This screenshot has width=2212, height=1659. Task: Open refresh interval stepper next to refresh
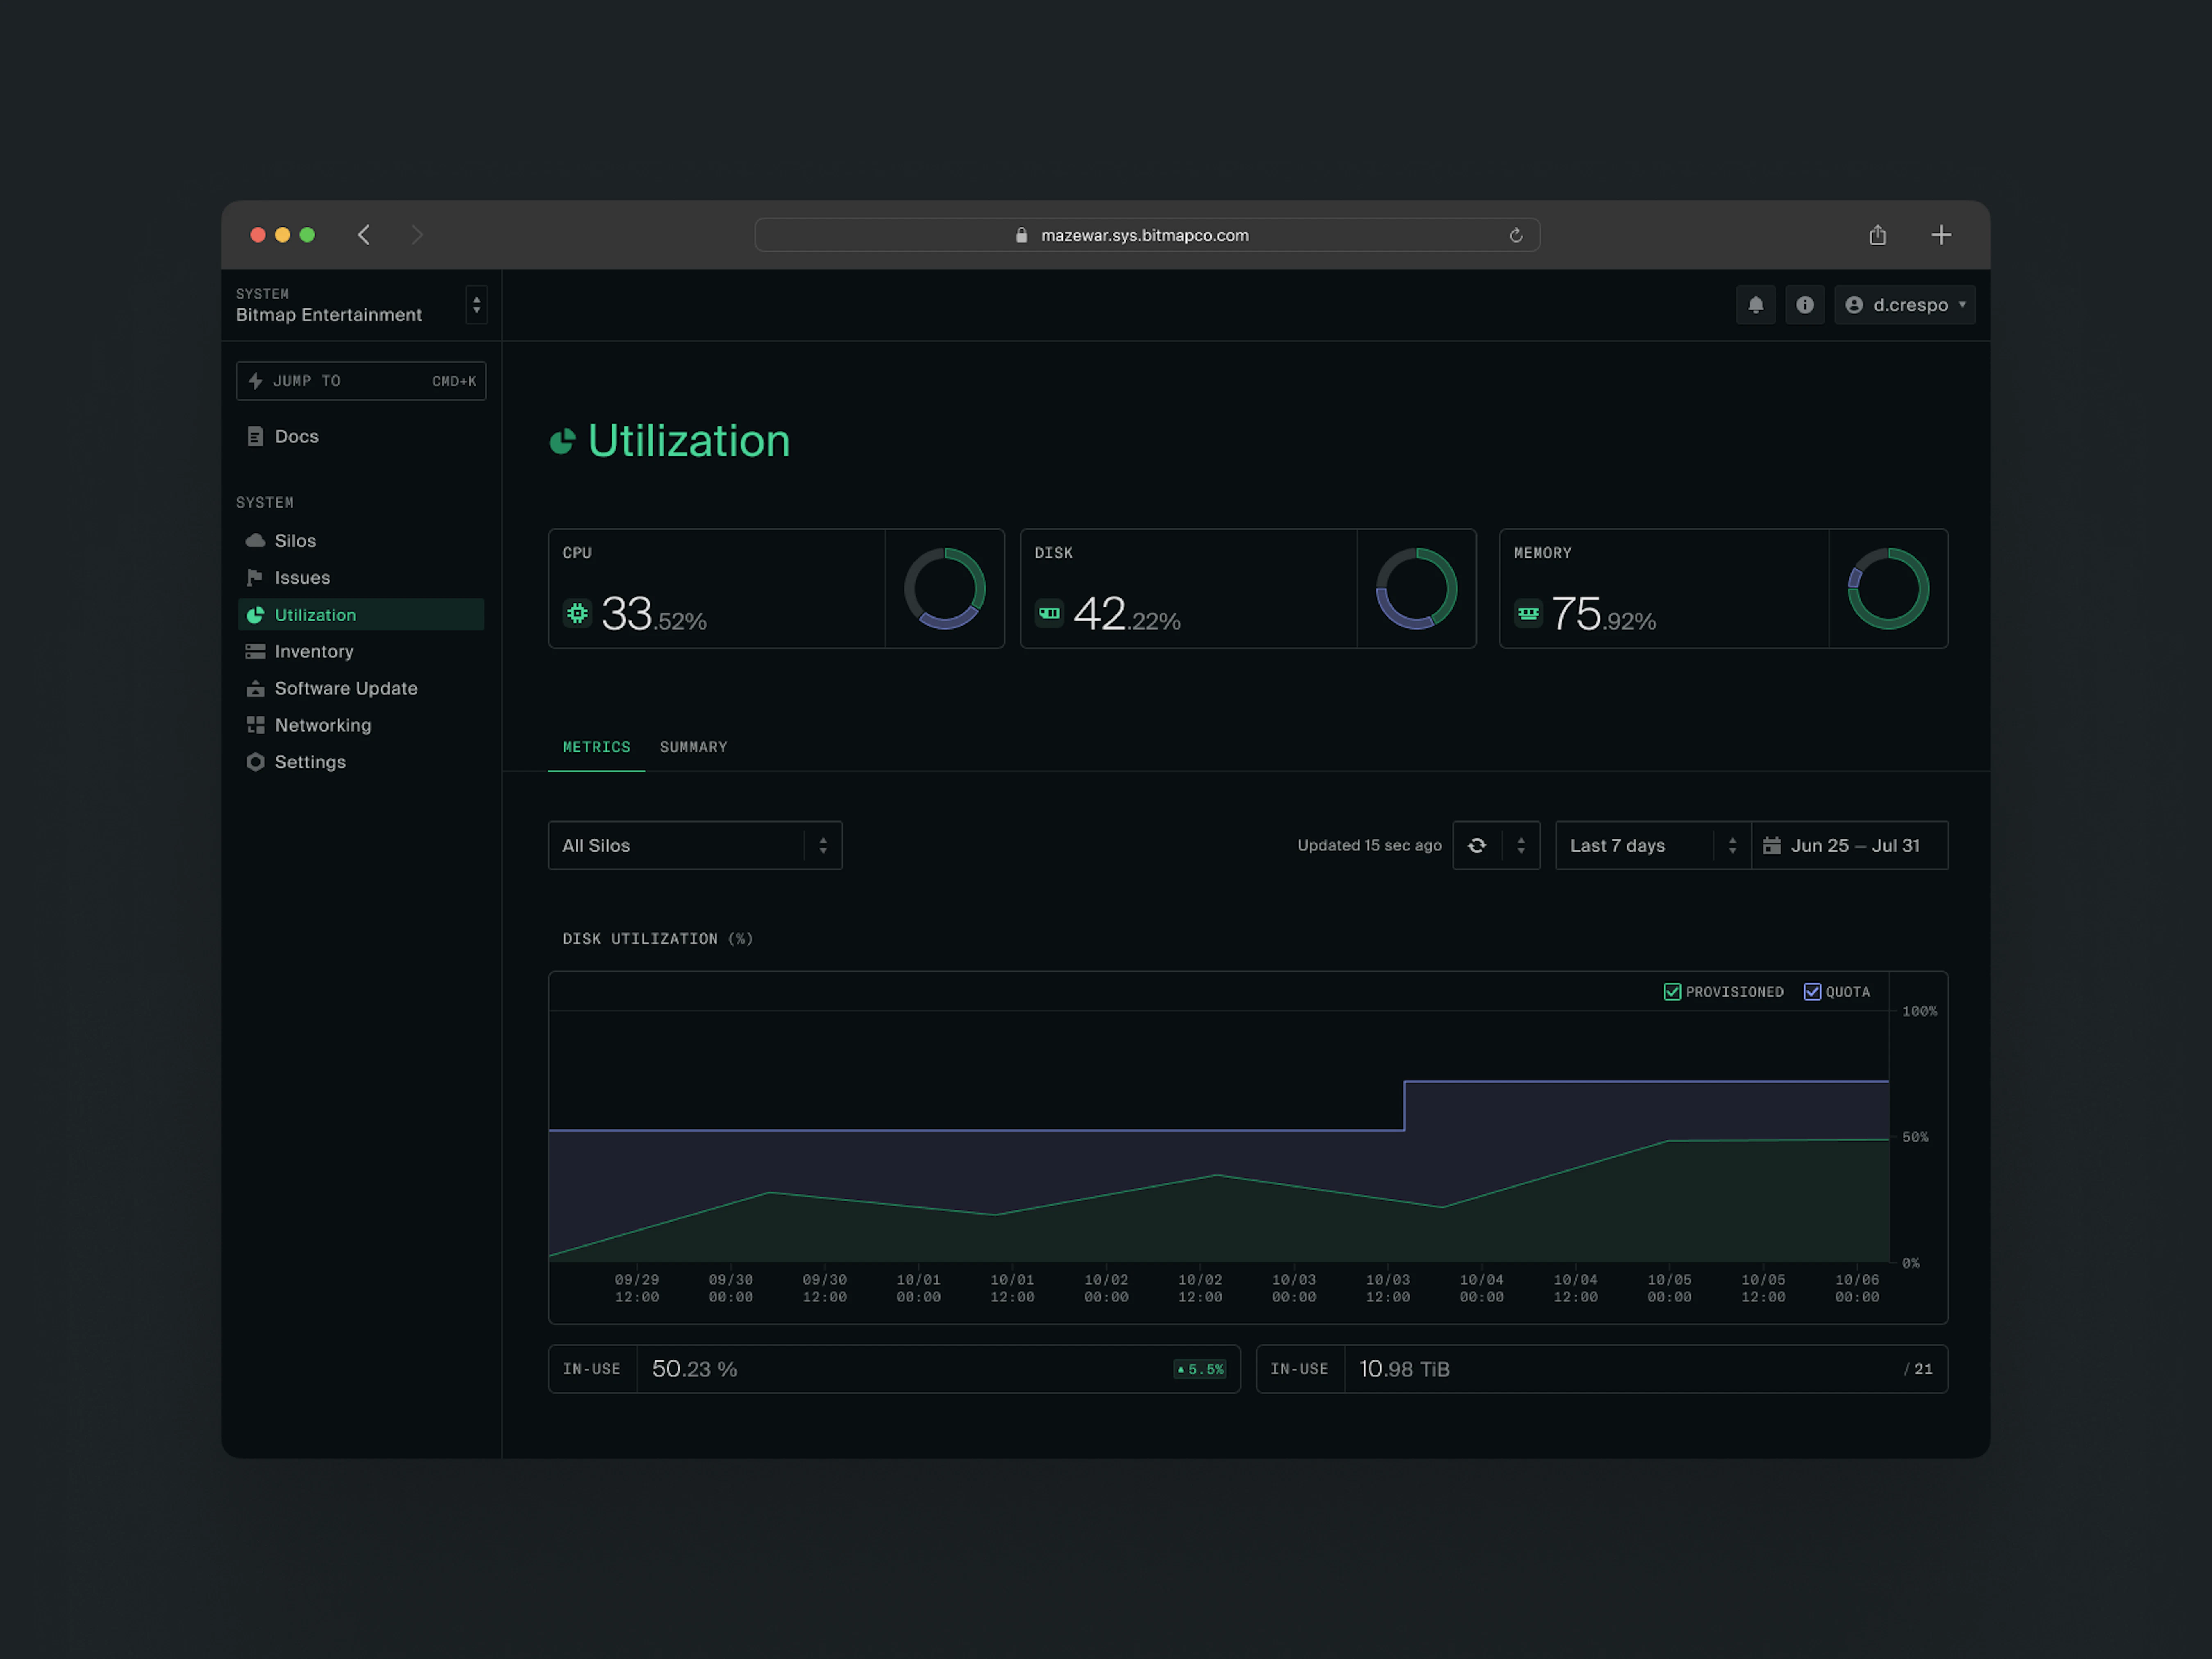[1520, 846]
